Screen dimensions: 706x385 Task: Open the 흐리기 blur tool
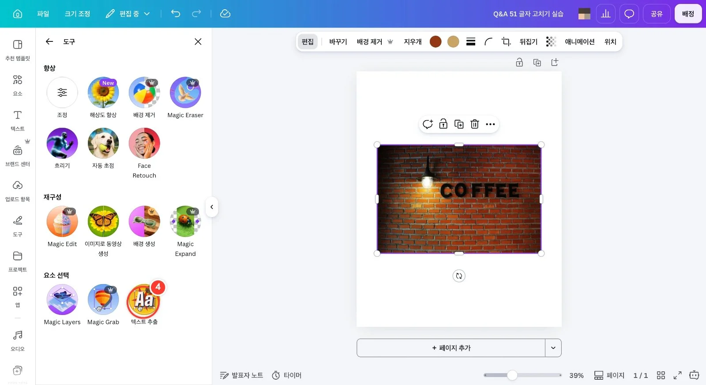62,143
